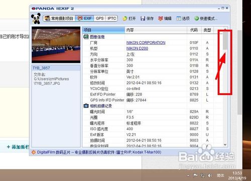Screen dimensions: 251x181
Task: Maximize the PANDA IEXIF 2 window
Action: point(223,8)
